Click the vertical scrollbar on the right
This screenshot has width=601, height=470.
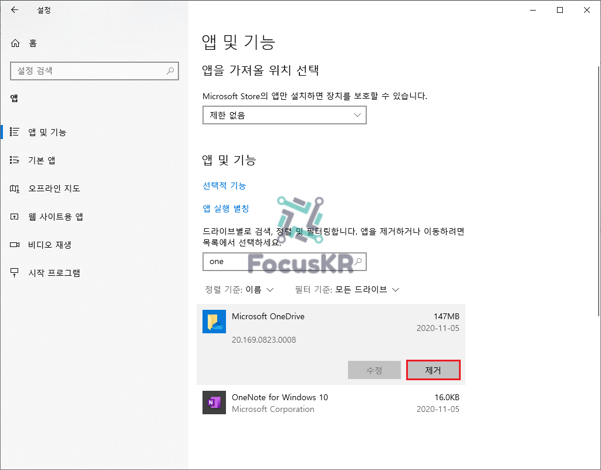(x=599, y=191)
